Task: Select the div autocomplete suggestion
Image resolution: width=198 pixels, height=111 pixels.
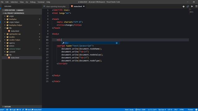Action: click(x=90, y=43)
